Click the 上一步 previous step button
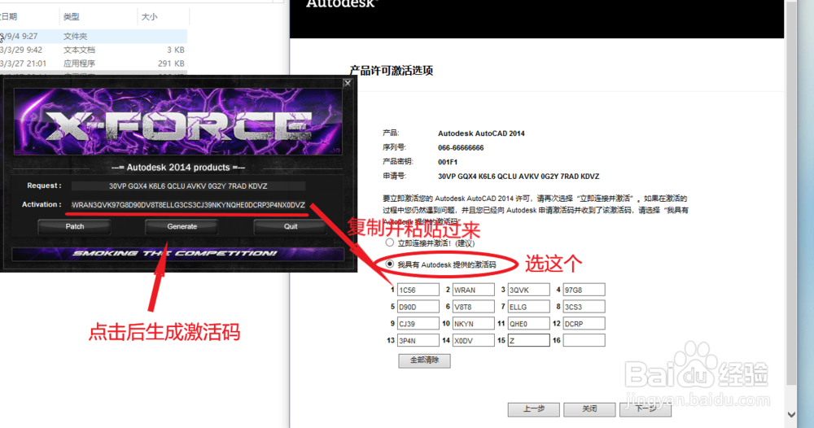 tap(534, 409)
